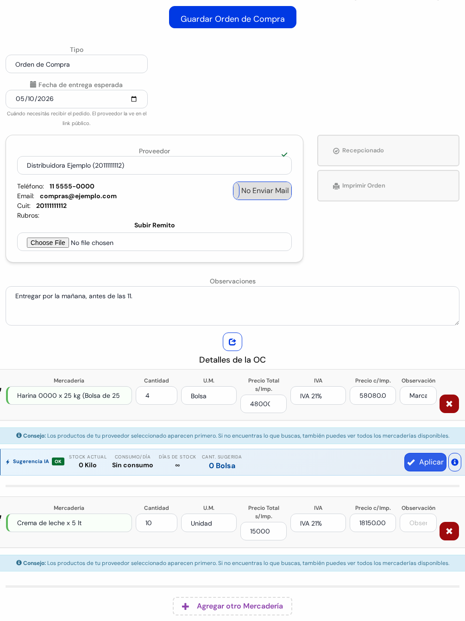Click the phone number 11 5555-0000
This screenshot has height=621, width=465.
[x=72, y=186]
